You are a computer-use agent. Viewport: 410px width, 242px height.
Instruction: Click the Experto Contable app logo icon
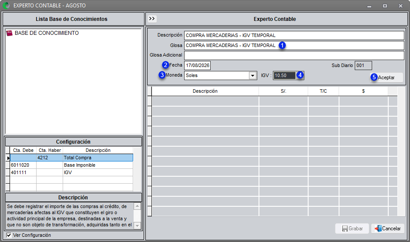coord(6,6)
